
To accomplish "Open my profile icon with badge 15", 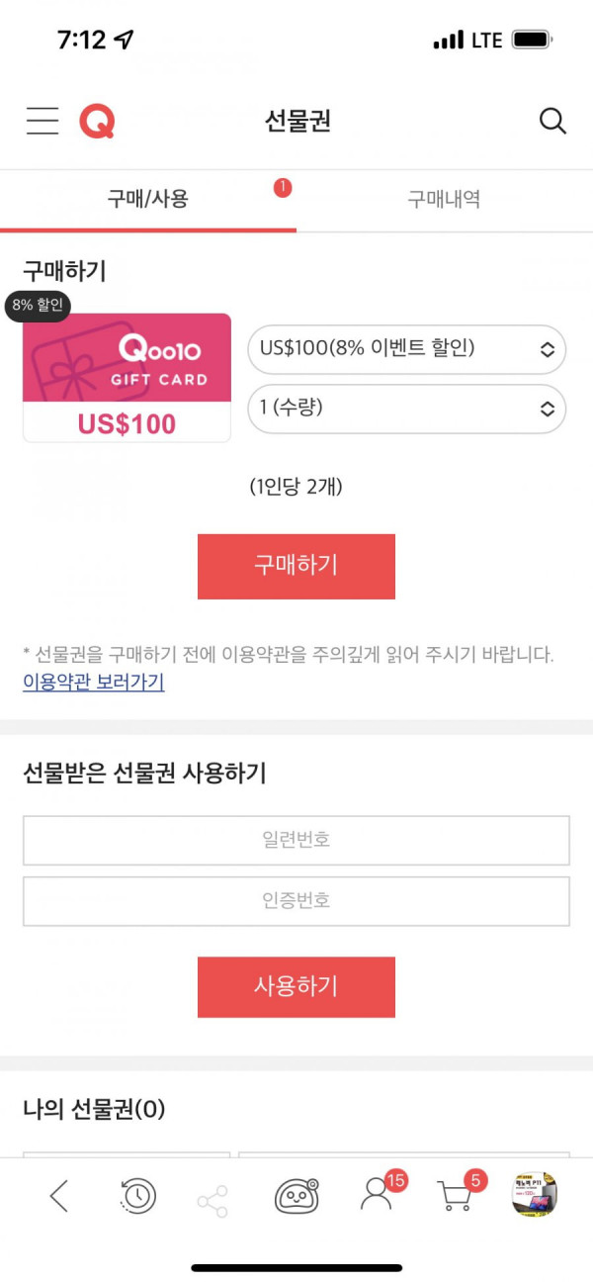I will pyautogui.click(x=377, y=1194).
